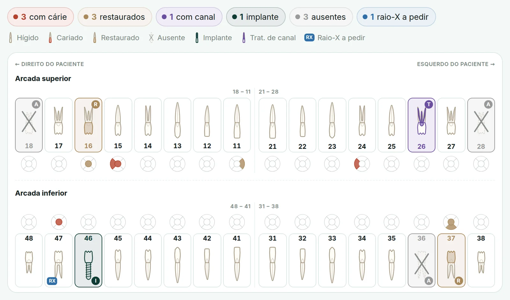Click the 'Trat. de canal' legend item
The image size is (510, 300).
pos(268,38)
